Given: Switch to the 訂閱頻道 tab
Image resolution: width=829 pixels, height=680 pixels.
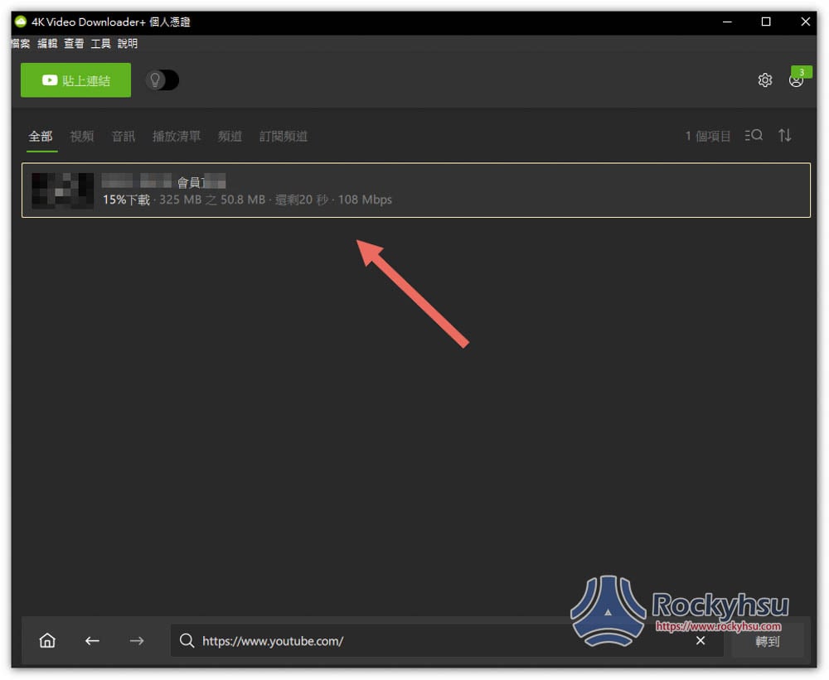Looking at the screenshot, I should click(284, 137).
